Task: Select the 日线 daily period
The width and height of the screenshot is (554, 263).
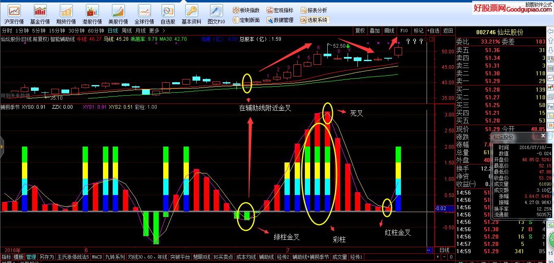Action: 113,31
